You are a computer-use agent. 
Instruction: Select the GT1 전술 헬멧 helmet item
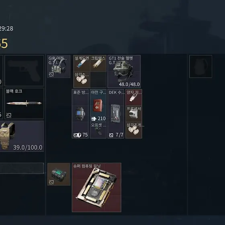[x=124, y=72]
